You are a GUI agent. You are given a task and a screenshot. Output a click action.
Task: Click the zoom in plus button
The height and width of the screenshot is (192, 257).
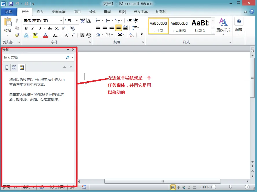pos(247,187)
